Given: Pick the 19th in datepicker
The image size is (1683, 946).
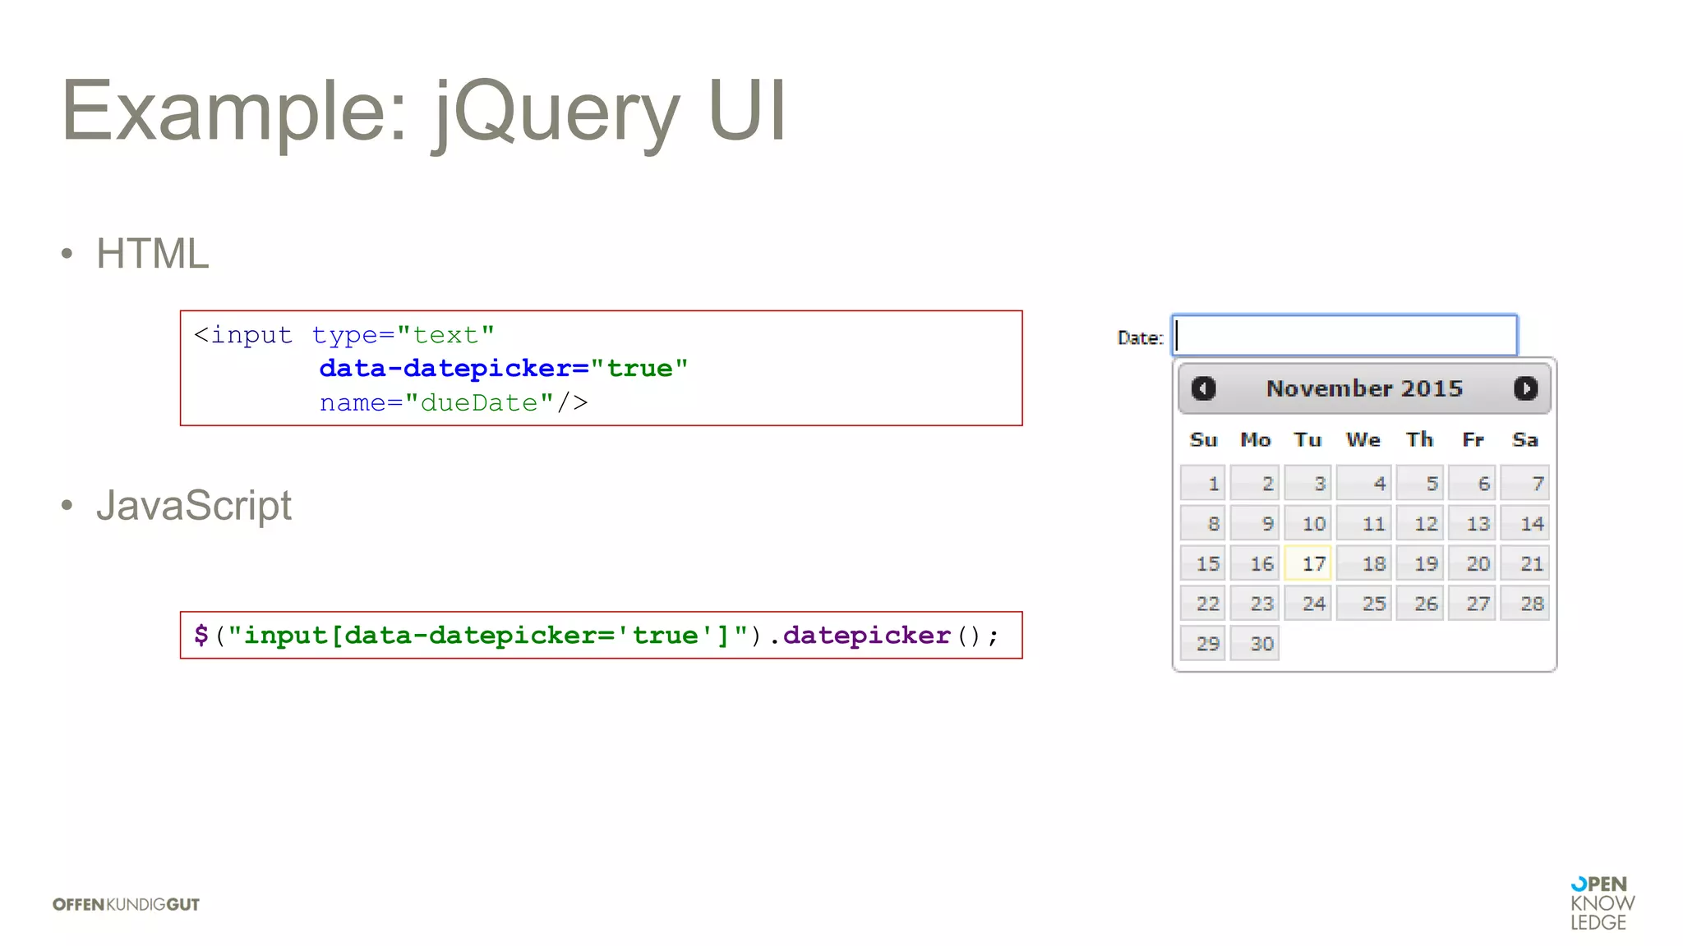Looking at the screenshot, I should (x=1419, y=563).
